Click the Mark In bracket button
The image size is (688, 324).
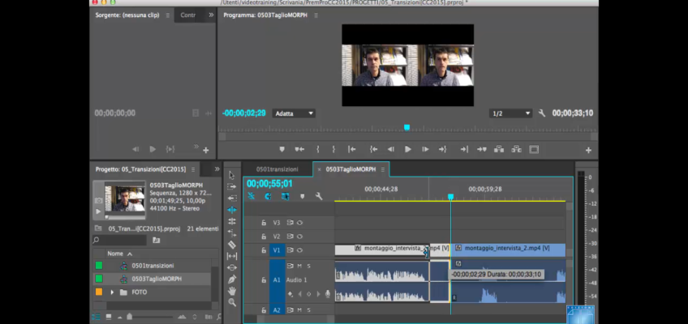(x=318, y=149)
